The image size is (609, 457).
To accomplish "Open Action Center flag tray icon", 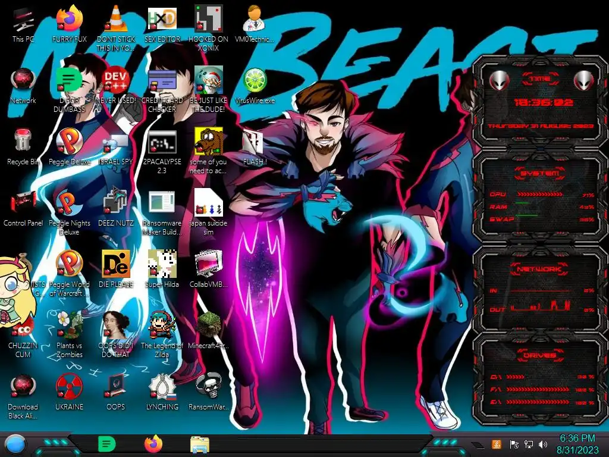I will pyautogui.click(x=514, y=444).
